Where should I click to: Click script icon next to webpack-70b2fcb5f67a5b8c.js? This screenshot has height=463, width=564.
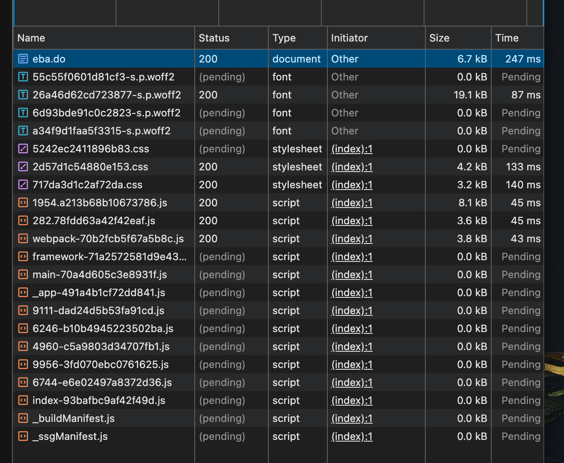point(23,239)
